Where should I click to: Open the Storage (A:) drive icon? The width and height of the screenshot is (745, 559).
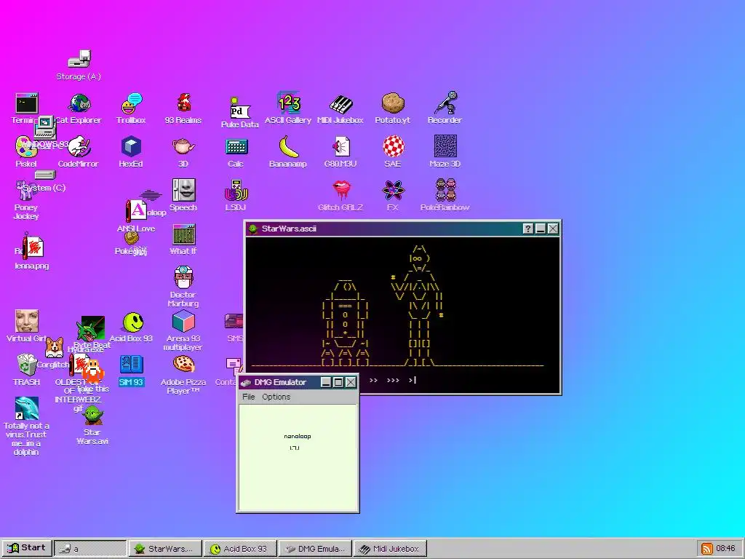tap(79, 60)
